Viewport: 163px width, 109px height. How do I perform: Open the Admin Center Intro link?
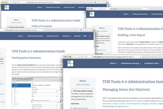tap(80, 108)
